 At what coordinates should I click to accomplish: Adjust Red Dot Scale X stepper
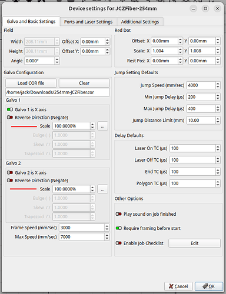(x=180, y=51)
